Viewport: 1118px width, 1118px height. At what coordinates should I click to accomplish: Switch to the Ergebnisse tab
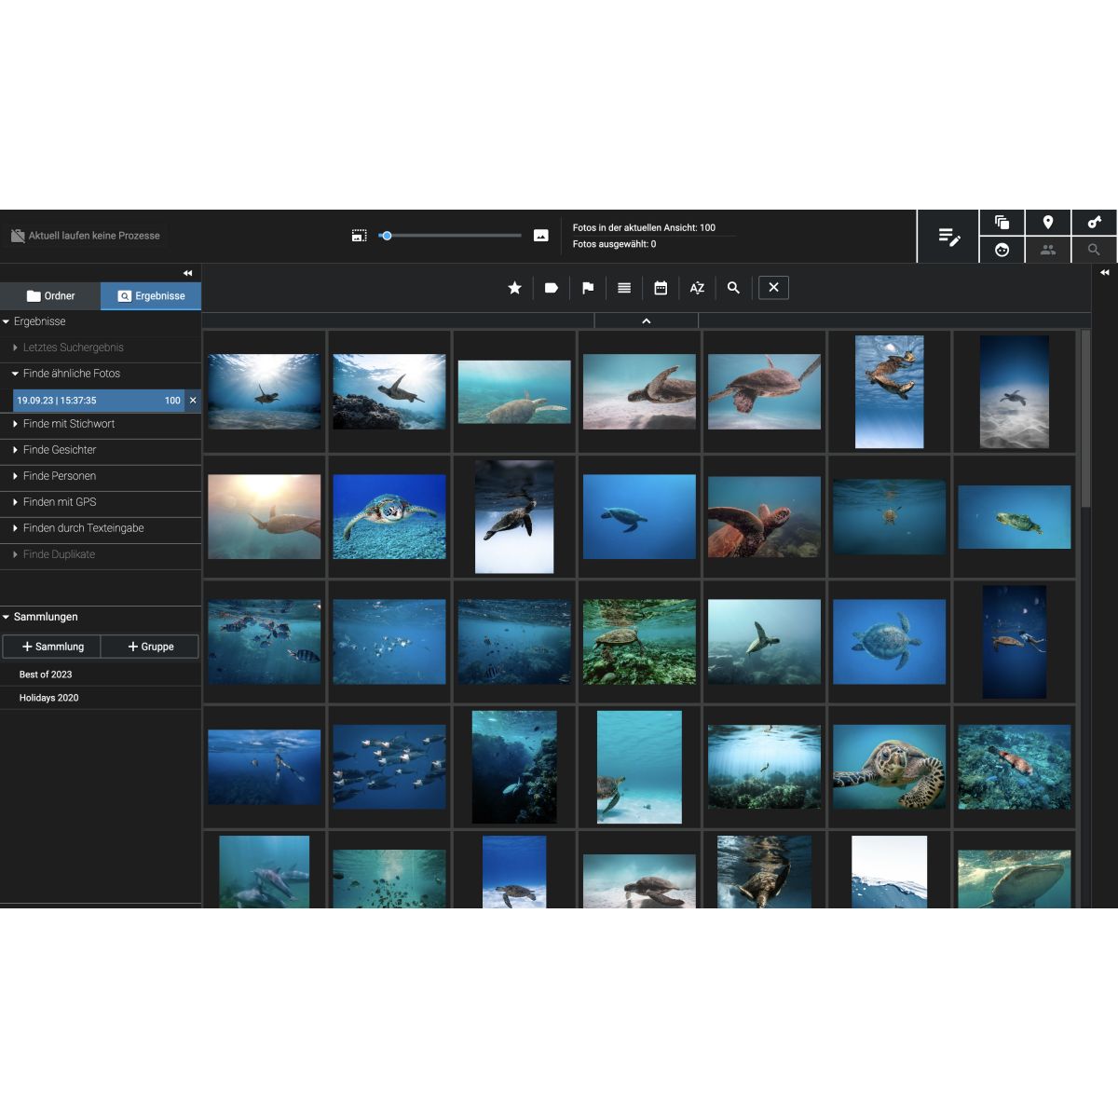click(x=151, y=296)
